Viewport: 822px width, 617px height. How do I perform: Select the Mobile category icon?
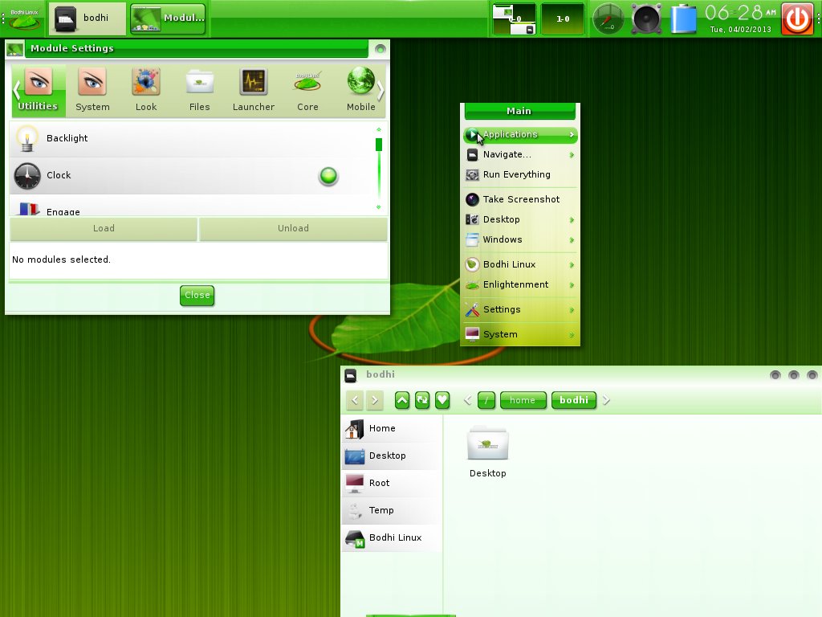[x=361, y=90]
